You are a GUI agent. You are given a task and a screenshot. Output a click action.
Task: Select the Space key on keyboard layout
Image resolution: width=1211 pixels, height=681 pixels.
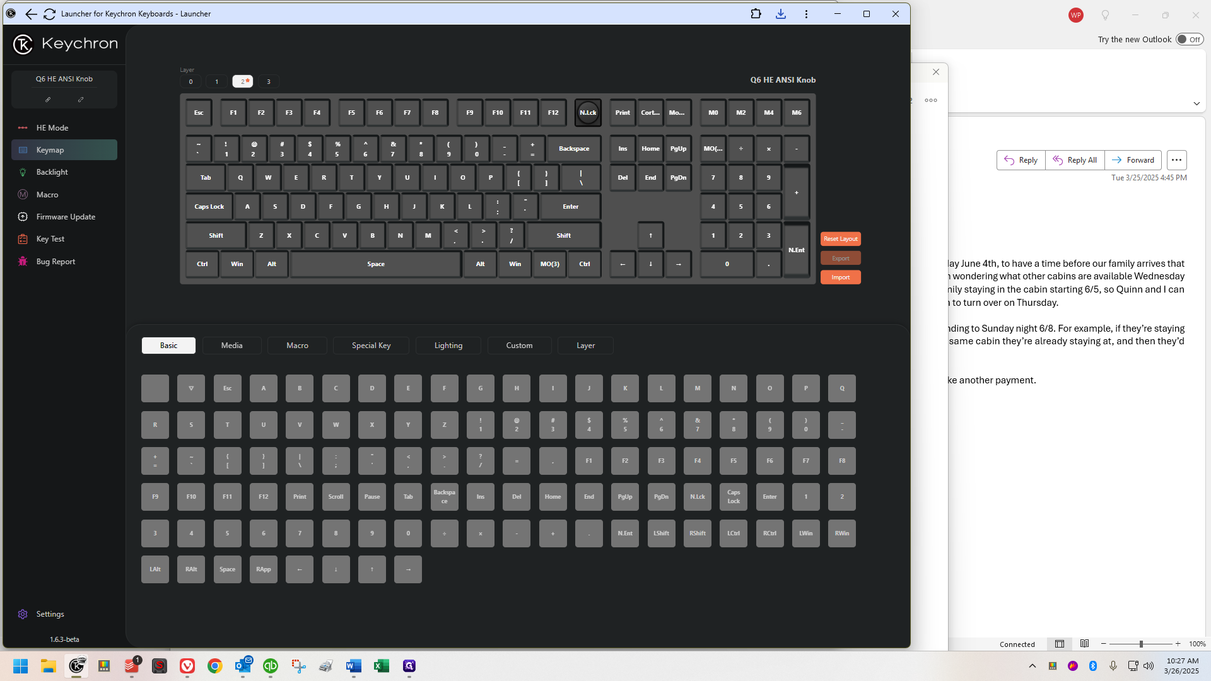click(x=375, y=264)
